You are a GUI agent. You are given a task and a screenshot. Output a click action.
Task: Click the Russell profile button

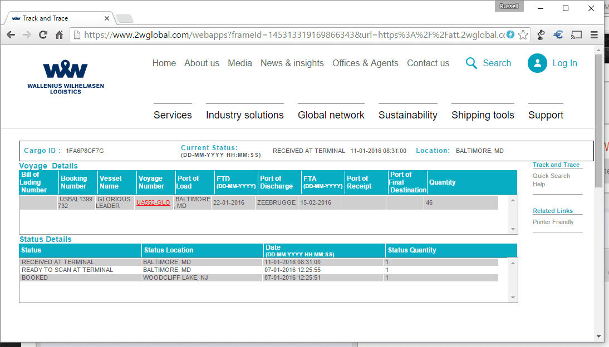(509, 6)
